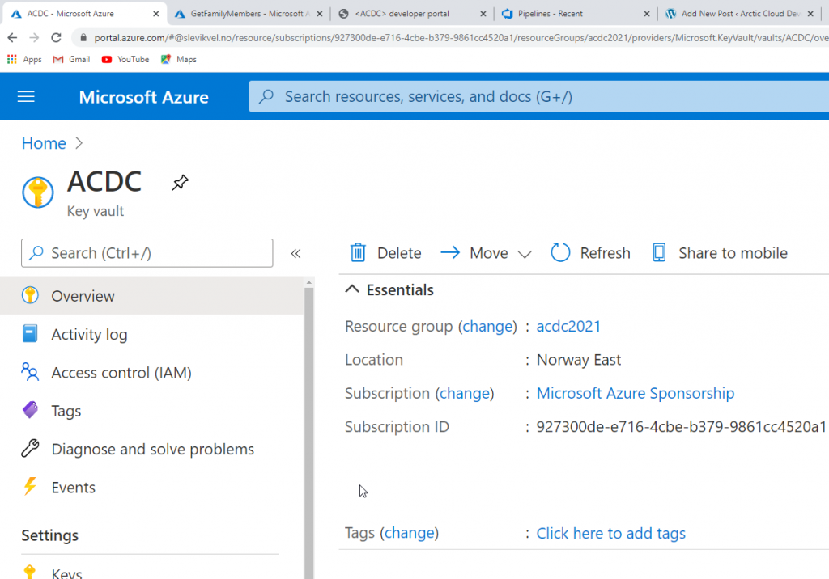Click the Share to mobile phone icon
Screen dimensions: 829x579
coord(659,252)
